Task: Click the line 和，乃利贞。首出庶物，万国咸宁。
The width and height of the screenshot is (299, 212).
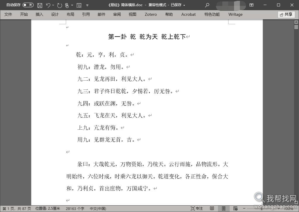Action: point(109,189)
